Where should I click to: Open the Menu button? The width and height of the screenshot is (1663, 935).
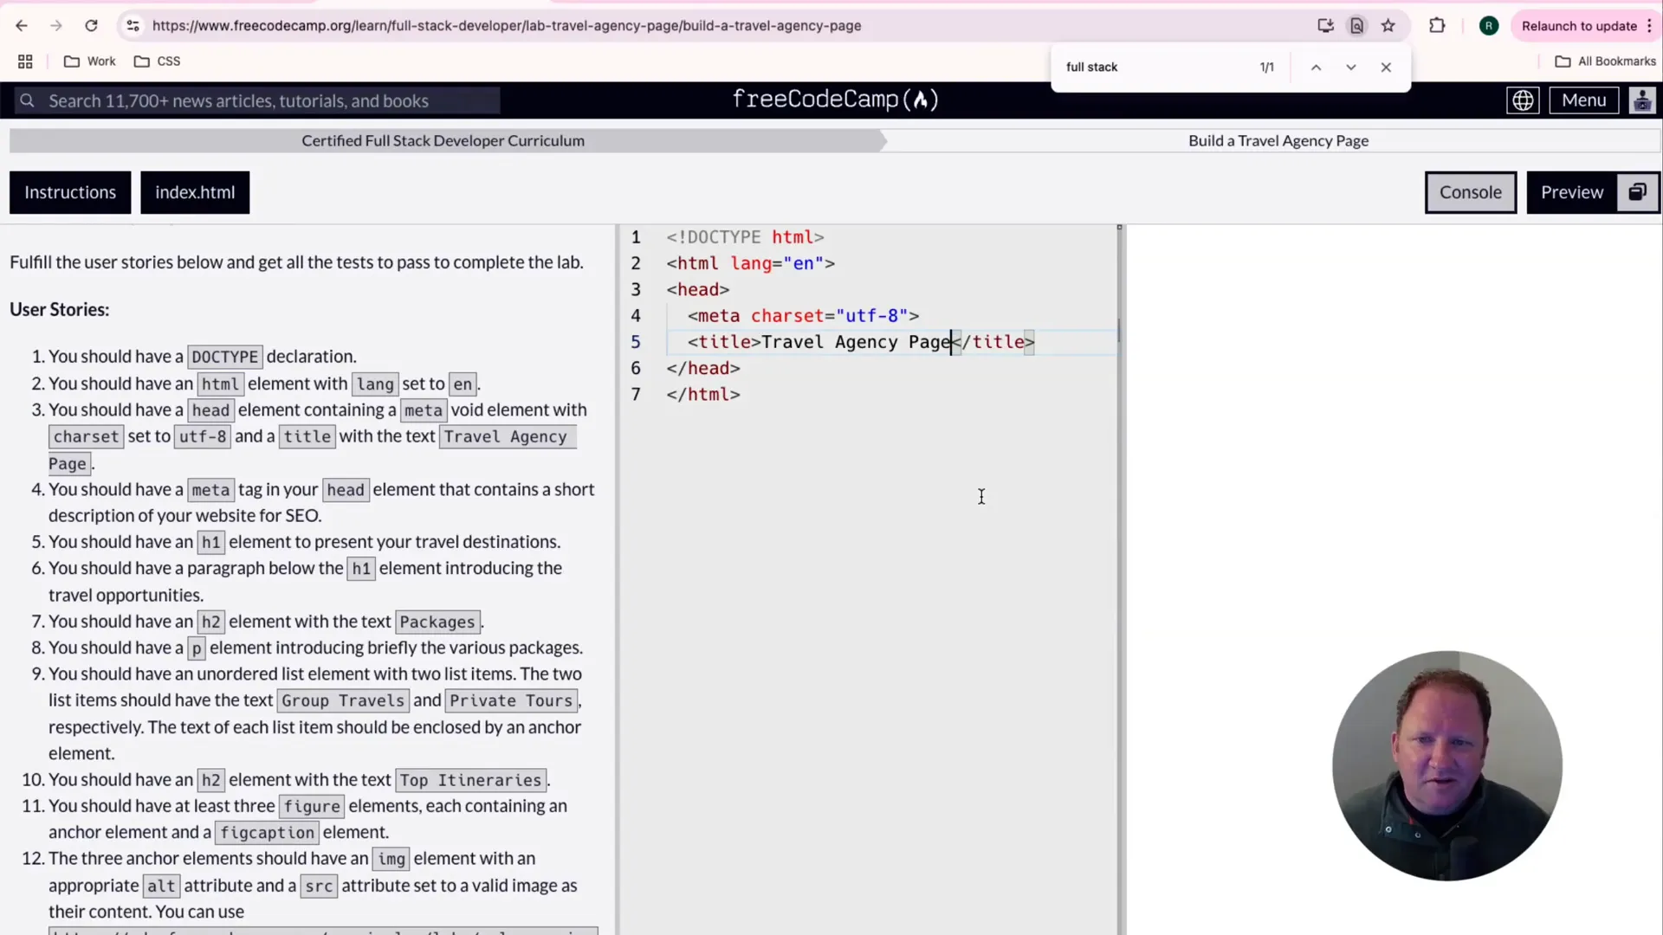point(1583,100)
